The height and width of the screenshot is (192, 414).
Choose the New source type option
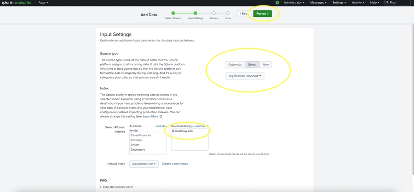(x=265, y=65)
